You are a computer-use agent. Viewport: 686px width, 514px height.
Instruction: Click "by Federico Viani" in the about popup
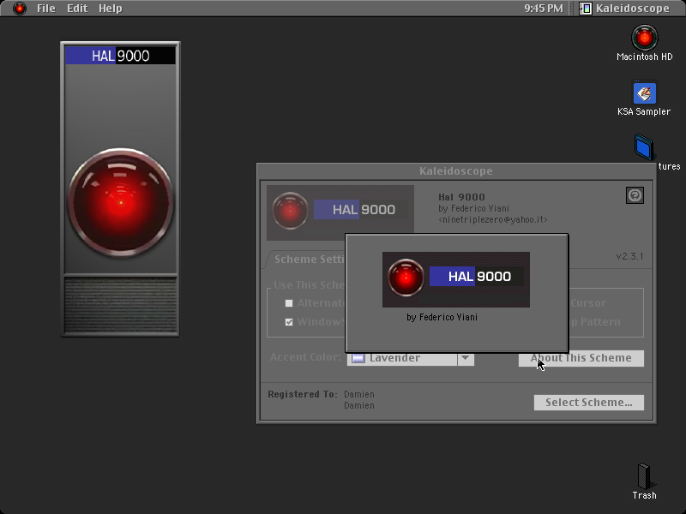[442, 317]
